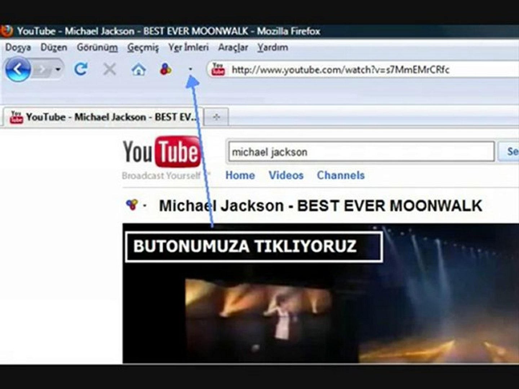Open the dropdown arrow next to title icon
Screen dimensions: 519x389
[145, 206]
